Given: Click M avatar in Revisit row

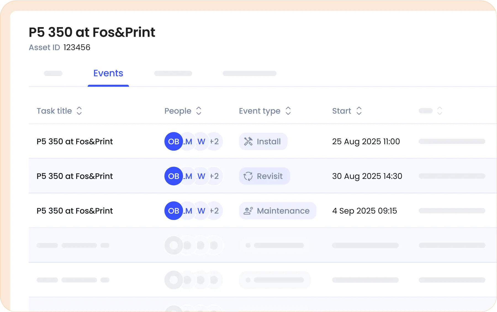Looking at the screenshot, I should (189, 176).
